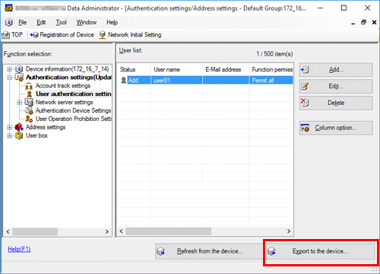Click the Edit... button
This screenshot has height=274, width=380.
[336, 86]
